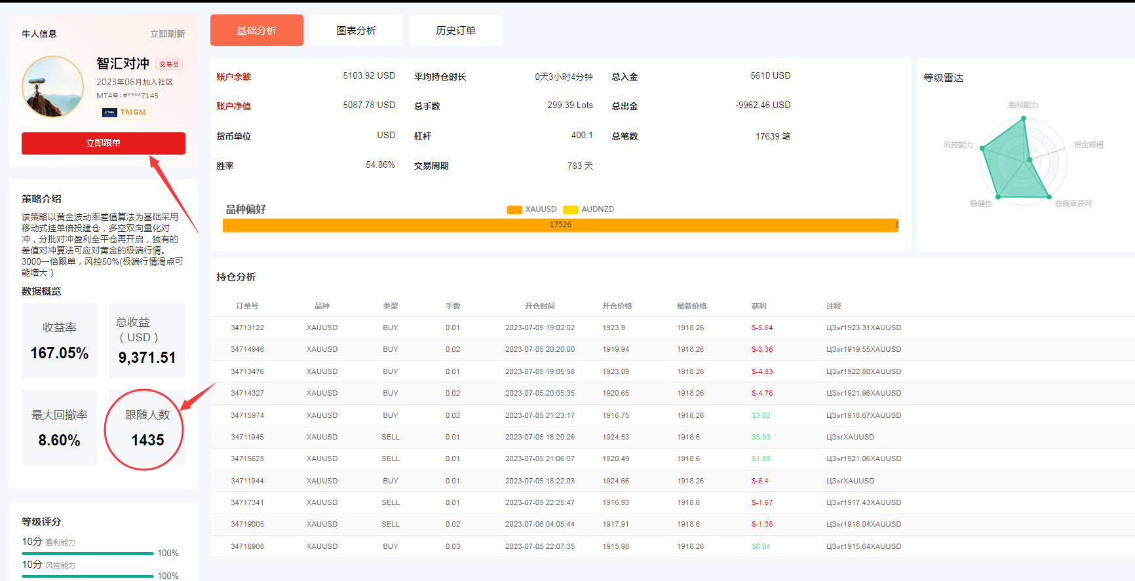Click the open time 2023-07-06 04:05:44
Viewport: 1135px width, 581px height.
click(540, 524)
